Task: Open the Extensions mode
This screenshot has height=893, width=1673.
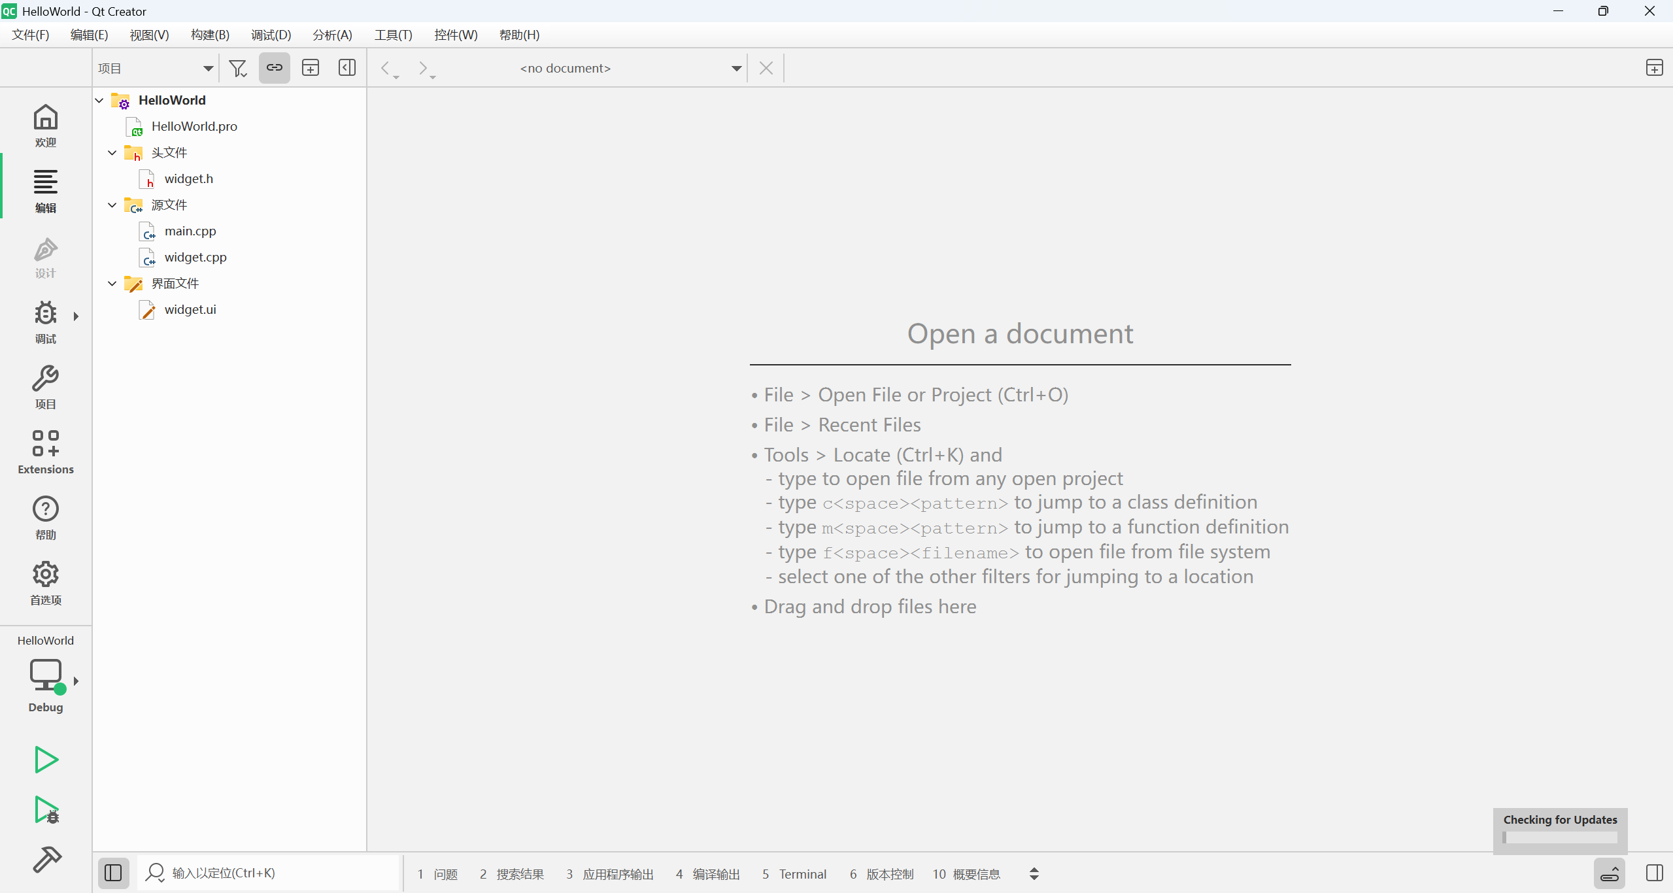Action: [x=45, y=453]
